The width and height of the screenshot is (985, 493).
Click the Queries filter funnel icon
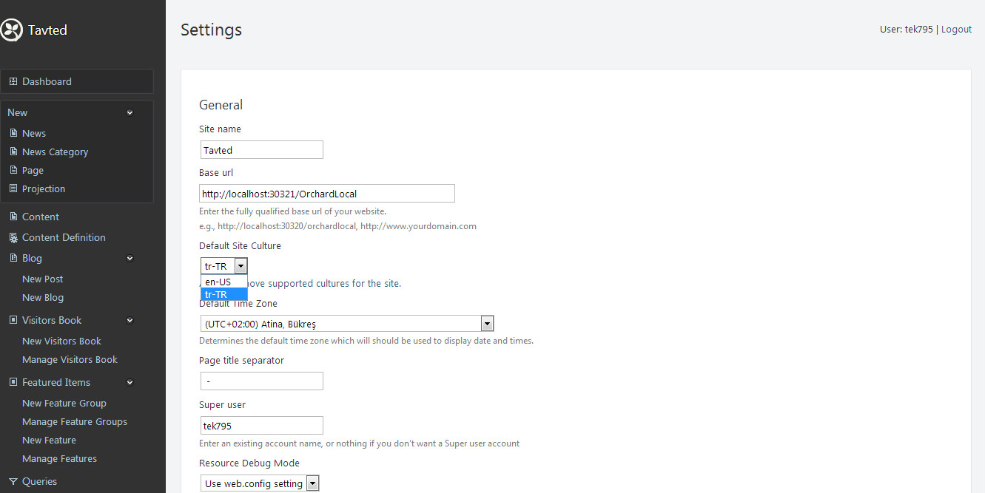pyautogui.click(x=13, y=481)
